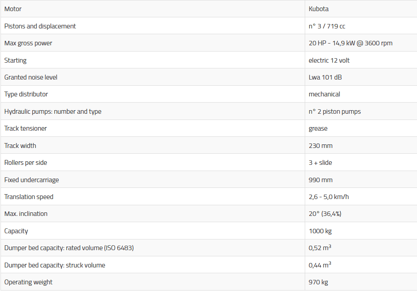This screenshot has width=417, height=291.
Task: Click the electric 12 volt value
Action: 329,60
